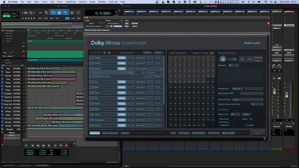Image resolution: width=299 pixels, height=168 pixels.
Task: Click the Arp track record-enable icon
Action: point(14,69)
